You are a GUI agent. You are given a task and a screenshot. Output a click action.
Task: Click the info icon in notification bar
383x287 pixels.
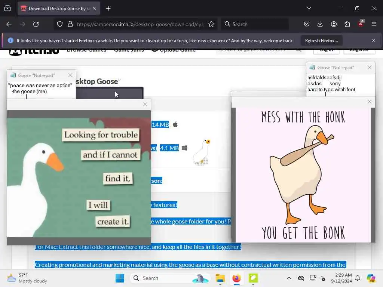(10, 40)
